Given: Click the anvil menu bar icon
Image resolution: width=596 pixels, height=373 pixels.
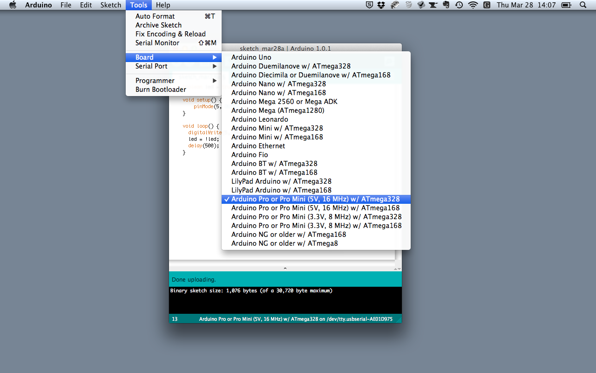Looking at the screenshot, I should [433, 5].
